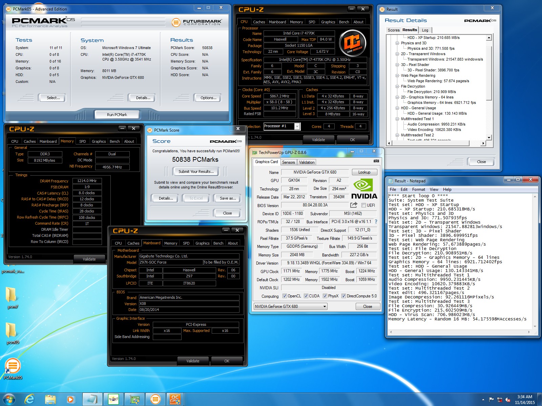This screenshot has height=406, width=542.
Task: Click the muted volume tray icon
Action: coord(508,400)
